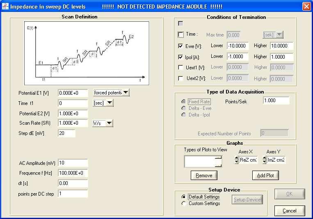Click the Max time value field
The height and width of the screenshot is (219, 313).
(x=233, y=35)
